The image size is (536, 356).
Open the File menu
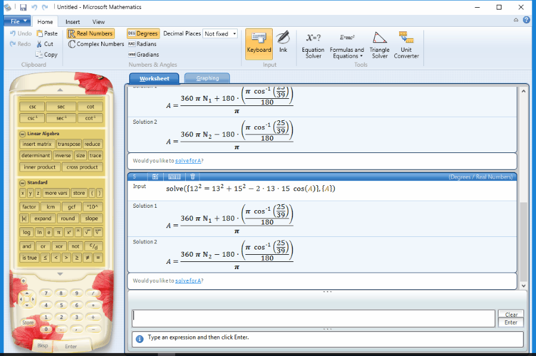(x=17, y=21)
